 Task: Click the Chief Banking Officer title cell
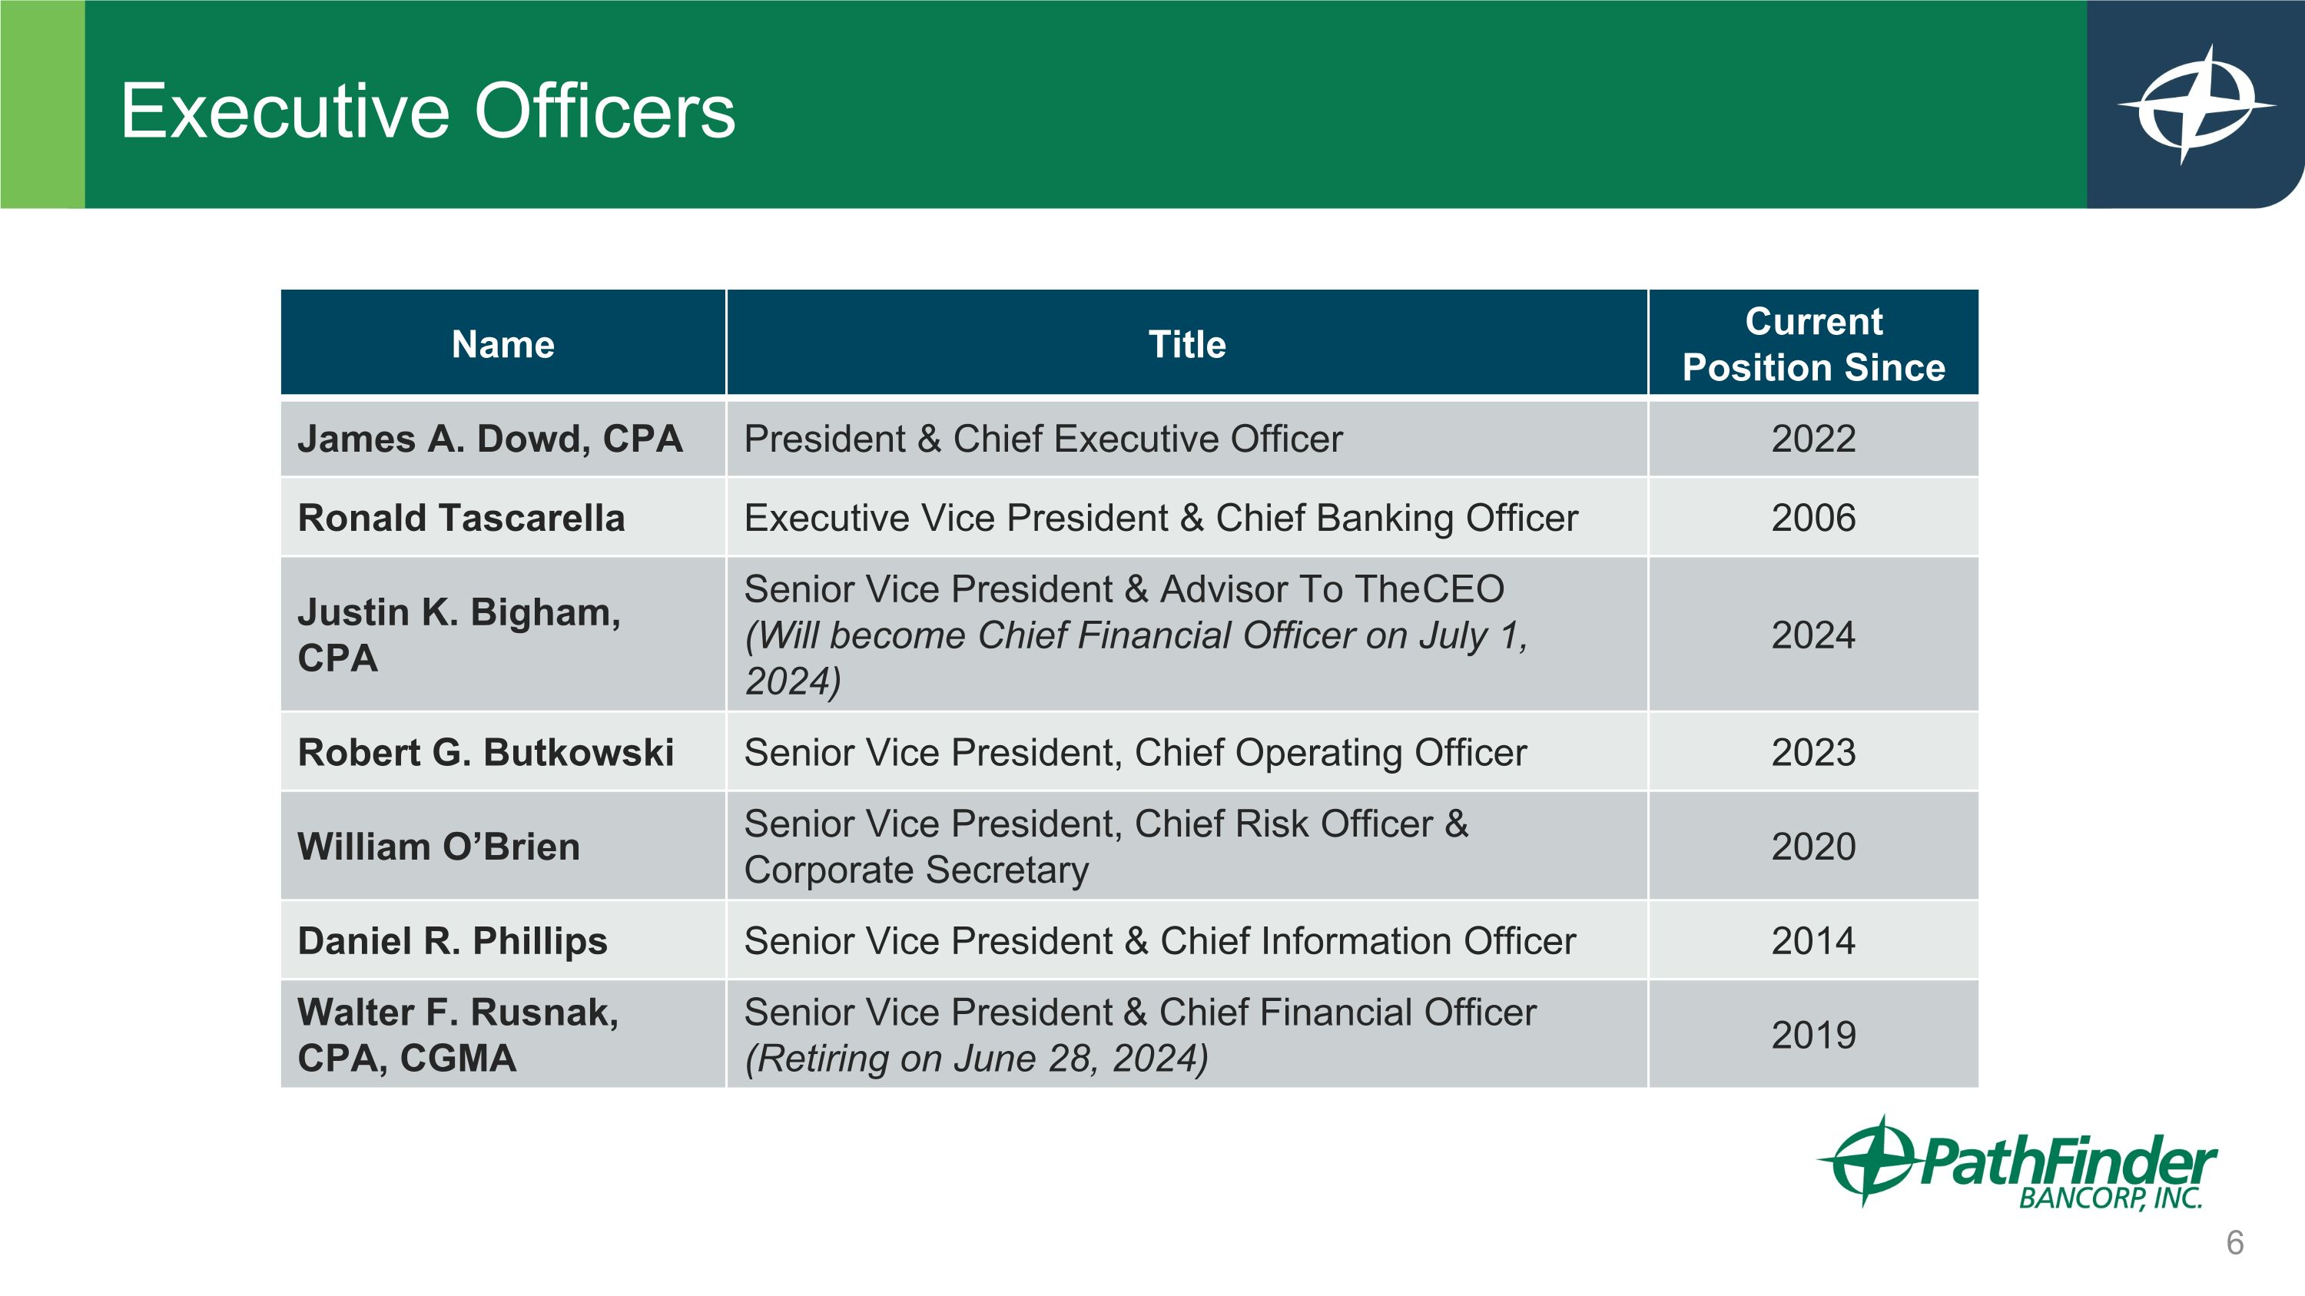[1160, 518]
